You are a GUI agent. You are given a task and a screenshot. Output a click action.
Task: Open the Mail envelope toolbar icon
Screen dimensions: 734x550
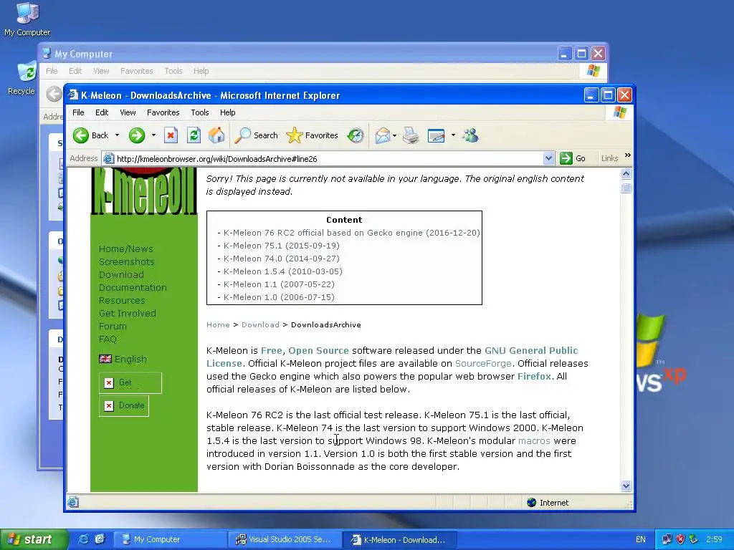(x=383, y=135)
